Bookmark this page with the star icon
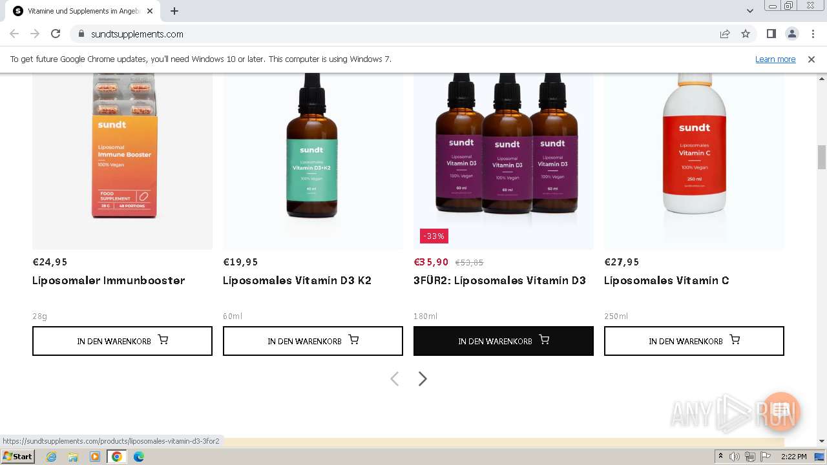This screenshot has height=465, width=827. (x=746, y=34)
